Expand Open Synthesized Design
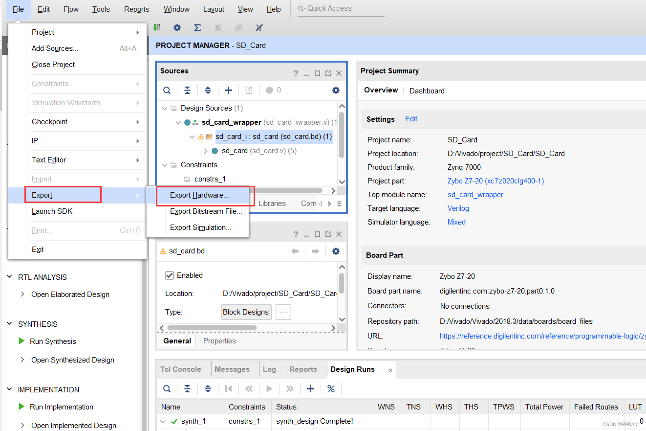Screen dimensions: 646x431 (x=22, y=360)
